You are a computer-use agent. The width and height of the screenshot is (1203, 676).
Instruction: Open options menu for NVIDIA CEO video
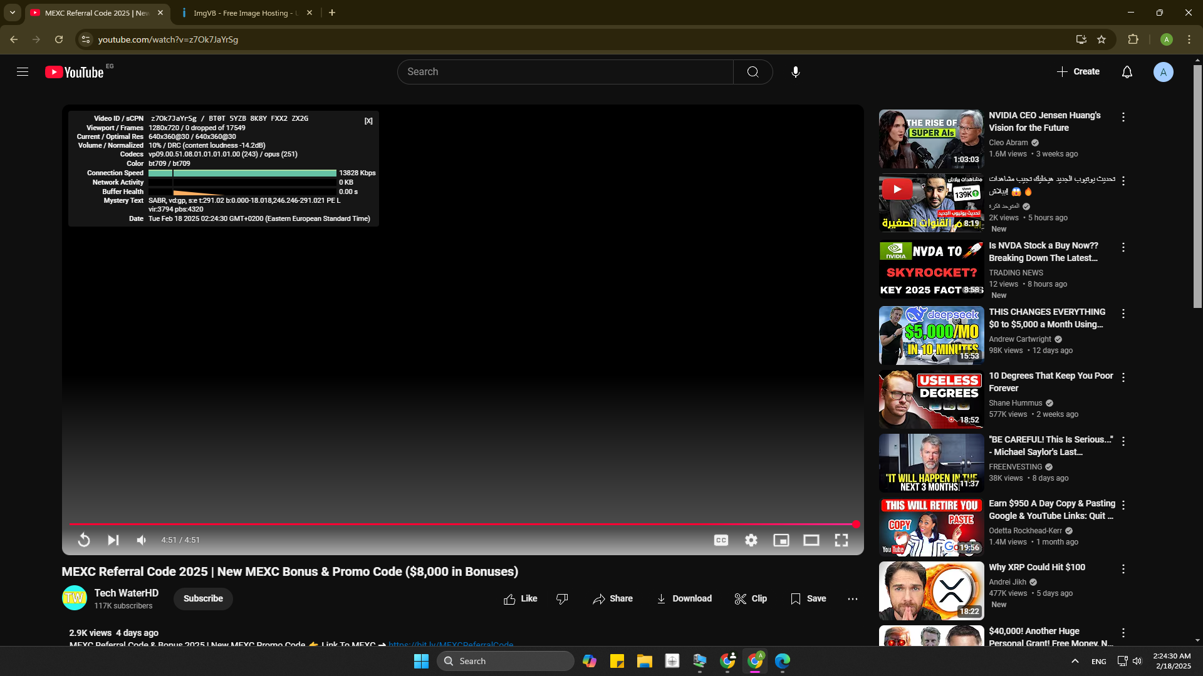(x=1123, y=118)
